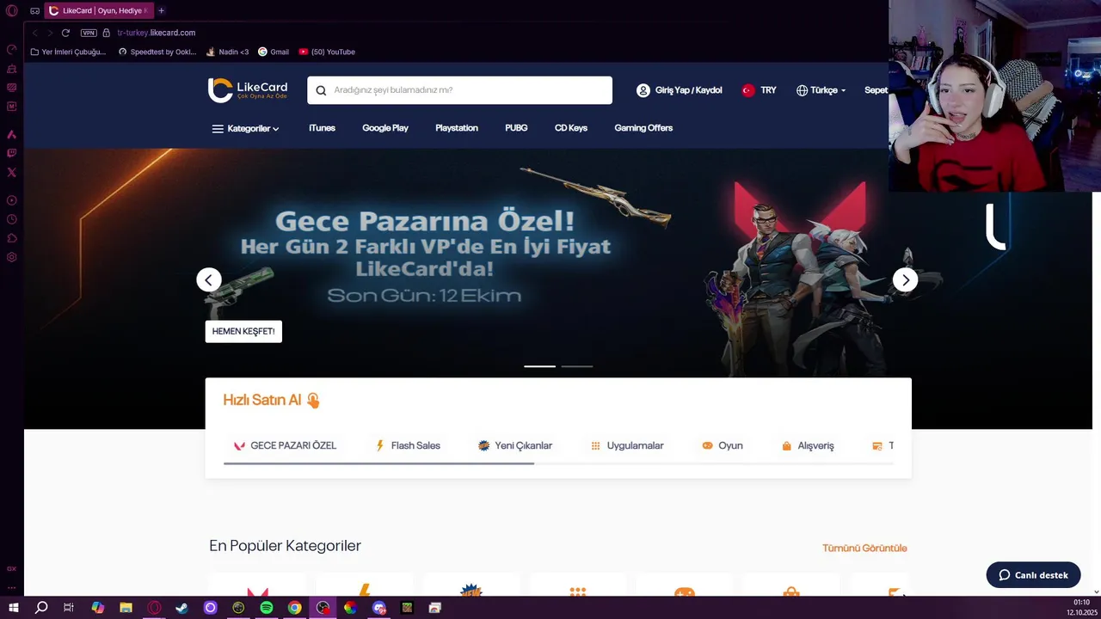Click the LikeCard logo

248,89
